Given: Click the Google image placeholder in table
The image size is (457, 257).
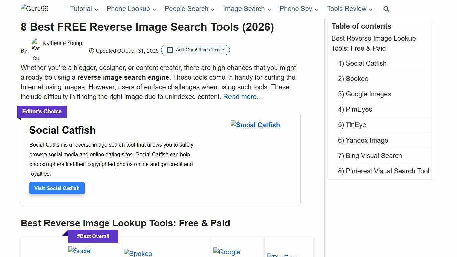Looking at the screenshot, I should pos(226,252).
